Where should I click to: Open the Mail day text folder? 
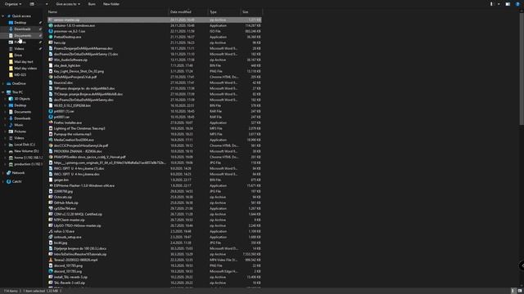coord(24,62)
